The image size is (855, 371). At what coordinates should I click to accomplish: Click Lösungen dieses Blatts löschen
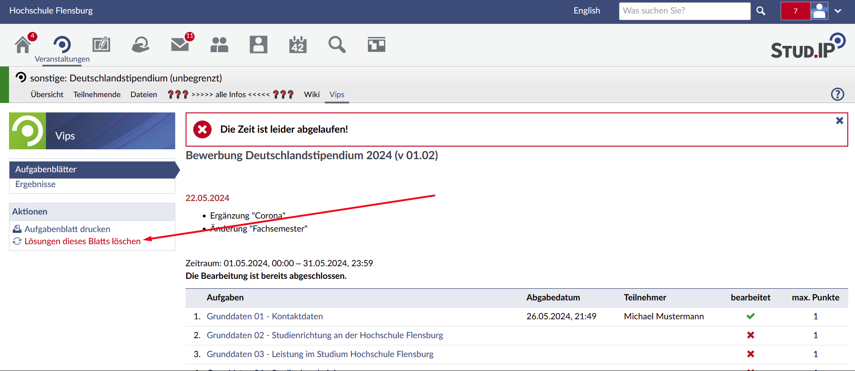click(82, 241)
